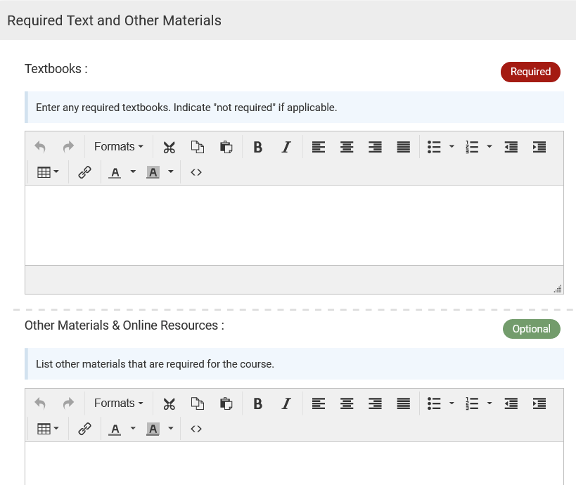Click the 'Enter any required textbooks' hint
Screen dimensions: 576x485
(186, 108)
